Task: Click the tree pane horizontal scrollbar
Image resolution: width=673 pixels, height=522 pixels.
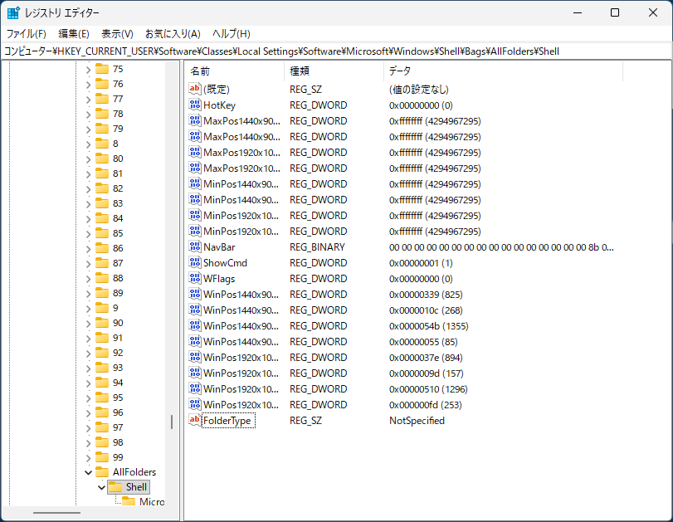Action: (58, 512)
